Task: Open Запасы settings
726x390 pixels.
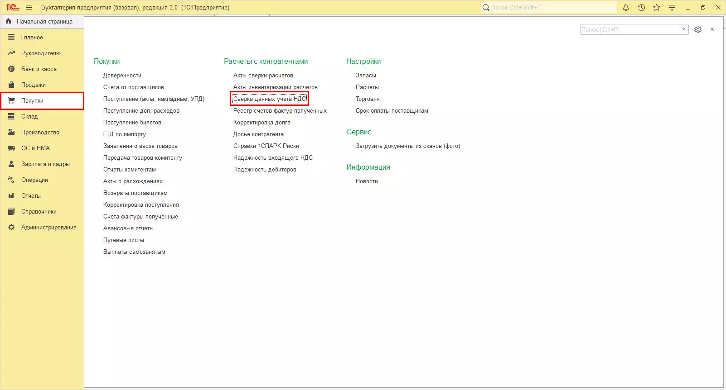Action: pos(366,76)
